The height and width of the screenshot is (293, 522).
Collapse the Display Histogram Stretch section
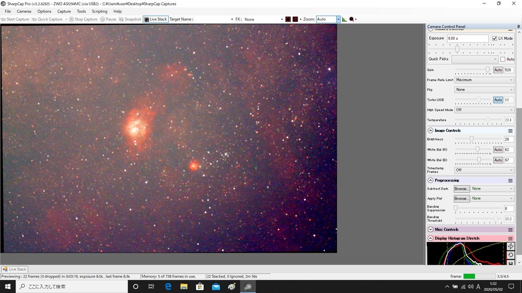coord(430,238)
